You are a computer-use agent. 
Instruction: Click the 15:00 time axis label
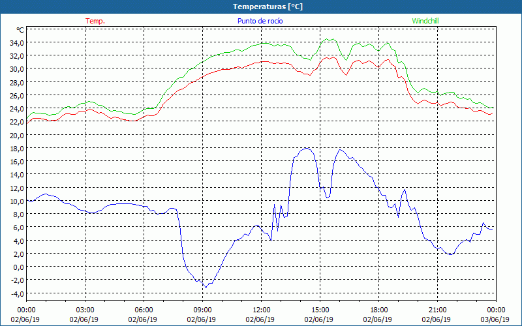[x=320, y=310]
